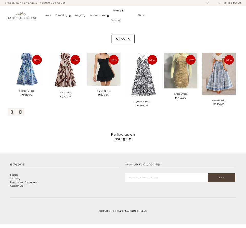Open the Alessia Skirt product image
Image resolution: width=246 pixels, height=228 pixels.
click(x=219, y=74)
